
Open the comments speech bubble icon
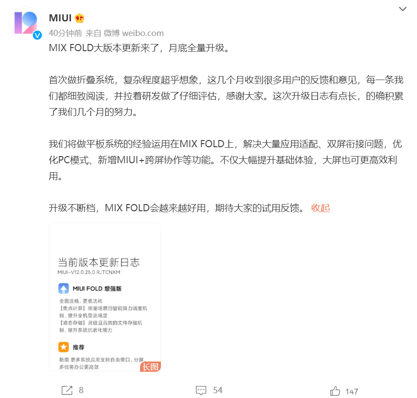point(201,390)
